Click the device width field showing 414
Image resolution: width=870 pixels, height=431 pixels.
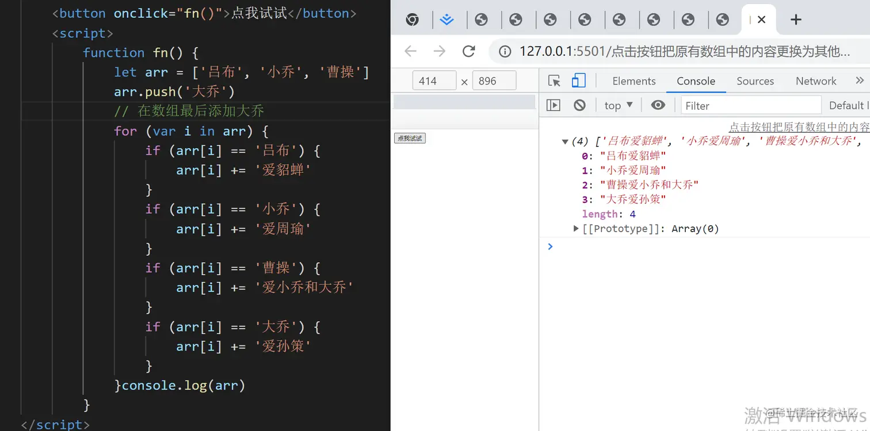point(434,81)
